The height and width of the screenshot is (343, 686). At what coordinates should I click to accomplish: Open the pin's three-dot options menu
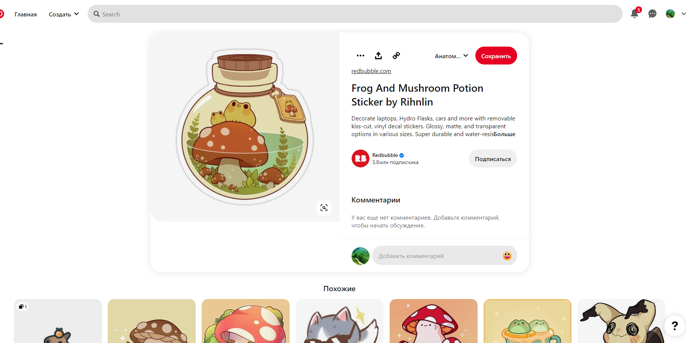click(360, 56)
